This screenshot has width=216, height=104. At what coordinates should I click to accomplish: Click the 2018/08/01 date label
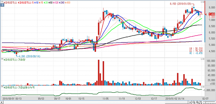click(x=8, y=99)
